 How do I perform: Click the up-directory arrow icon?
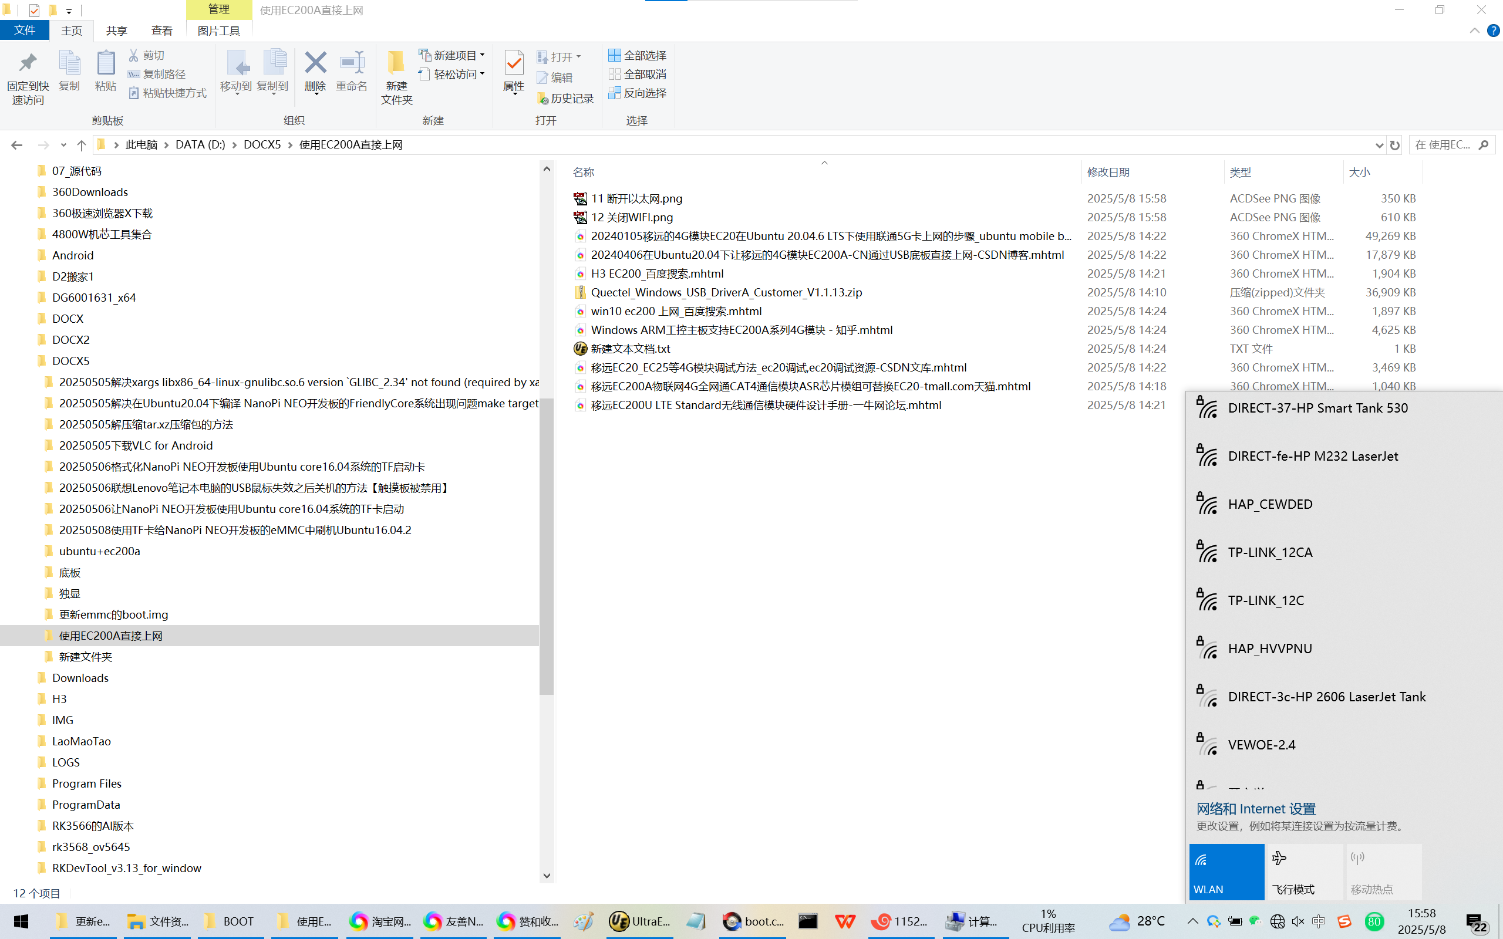(x=82, y=145)
